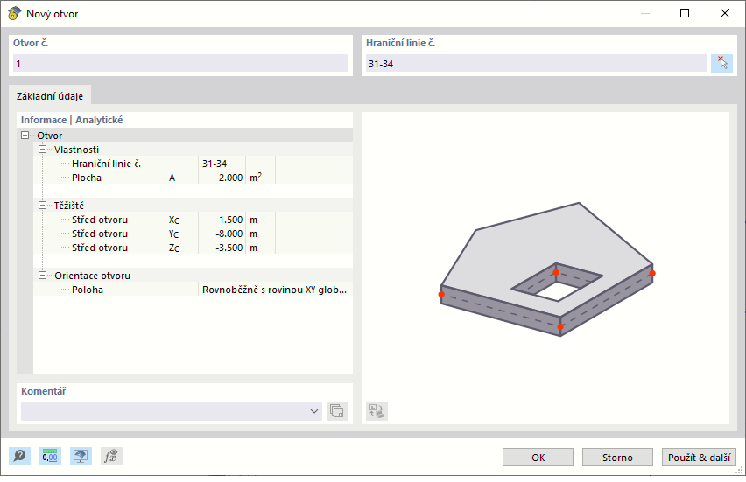Click the value 2.000 in Plocha row
Image resolution: width=746 pixels, height=482 pixels.
tap(231, 178)
